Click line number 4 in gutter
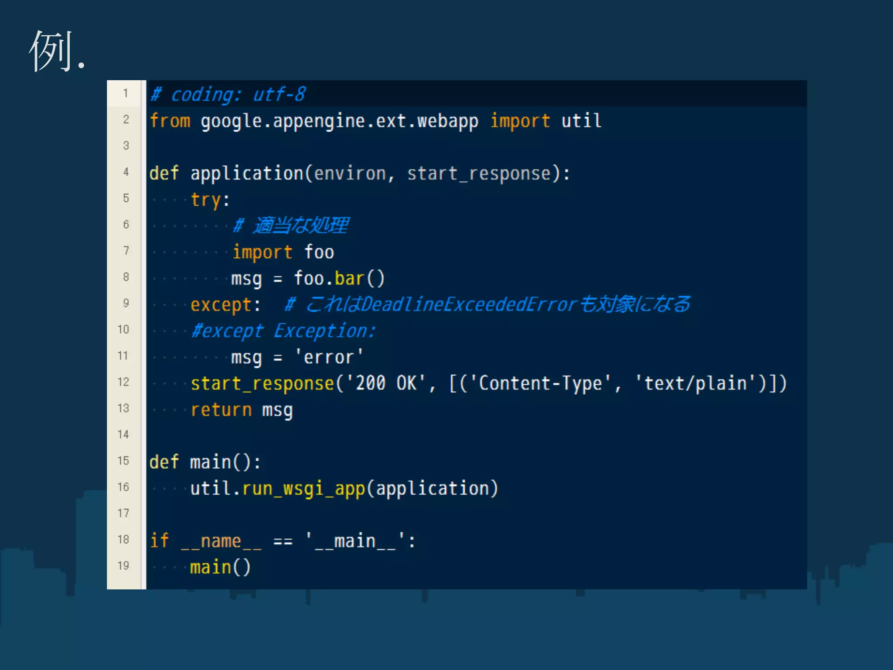893x670 pixels. pos(126,172)
